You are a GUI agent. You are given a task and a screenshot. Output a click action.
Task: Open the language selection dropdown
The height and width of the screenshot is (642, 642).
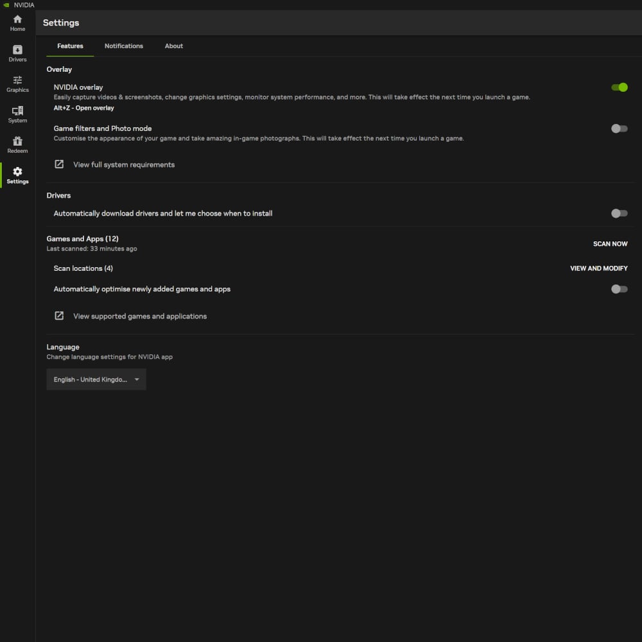click(96, 379)
